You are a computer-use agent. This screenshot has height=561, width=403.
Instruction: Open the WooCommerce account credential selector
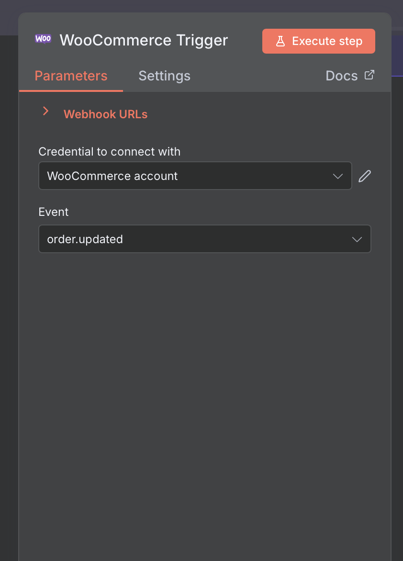187,176
